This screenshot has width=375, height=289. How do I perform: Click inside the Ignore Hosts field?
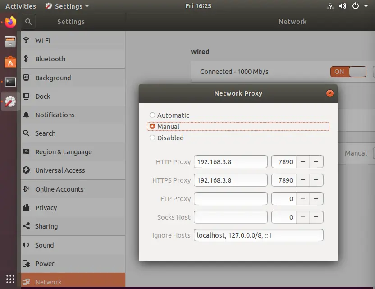(x=258, y=235)
